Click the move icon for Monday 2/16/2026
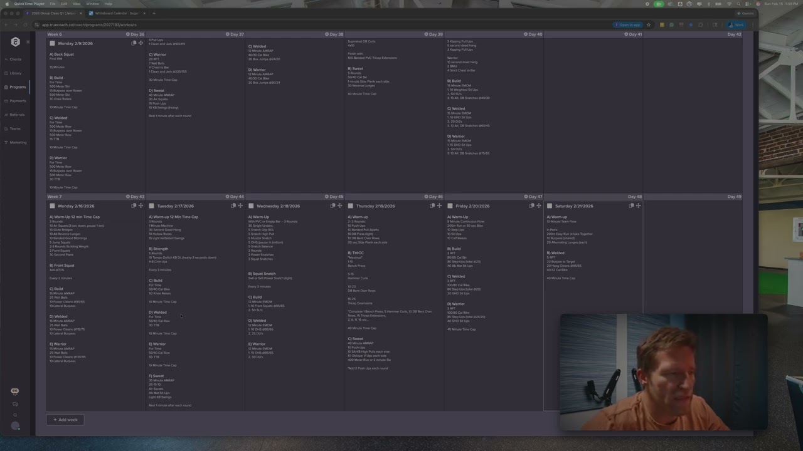The image size is (803, 451). (x=141, y=205)
